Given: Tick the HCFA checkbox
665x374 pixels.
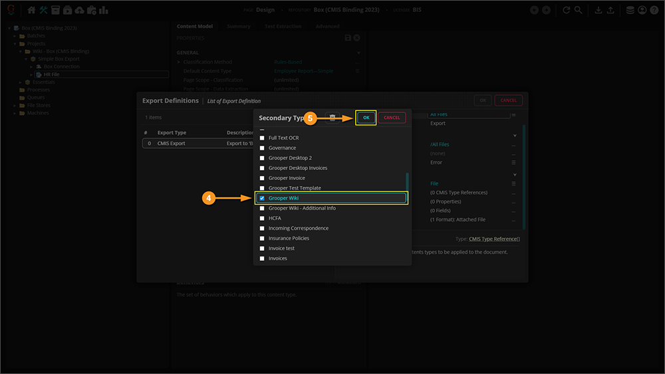Looking at the screenshot, I should coord(262,218).
